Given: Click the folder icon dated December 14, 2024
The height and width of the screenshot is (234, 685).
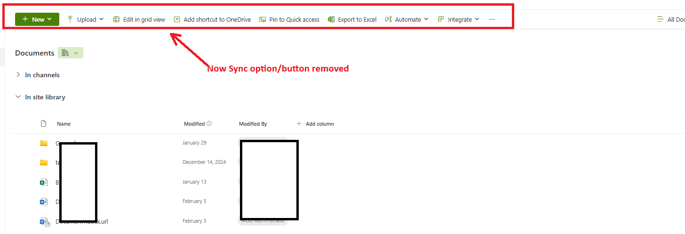Looking at the screenshot, I should [44, 162].
